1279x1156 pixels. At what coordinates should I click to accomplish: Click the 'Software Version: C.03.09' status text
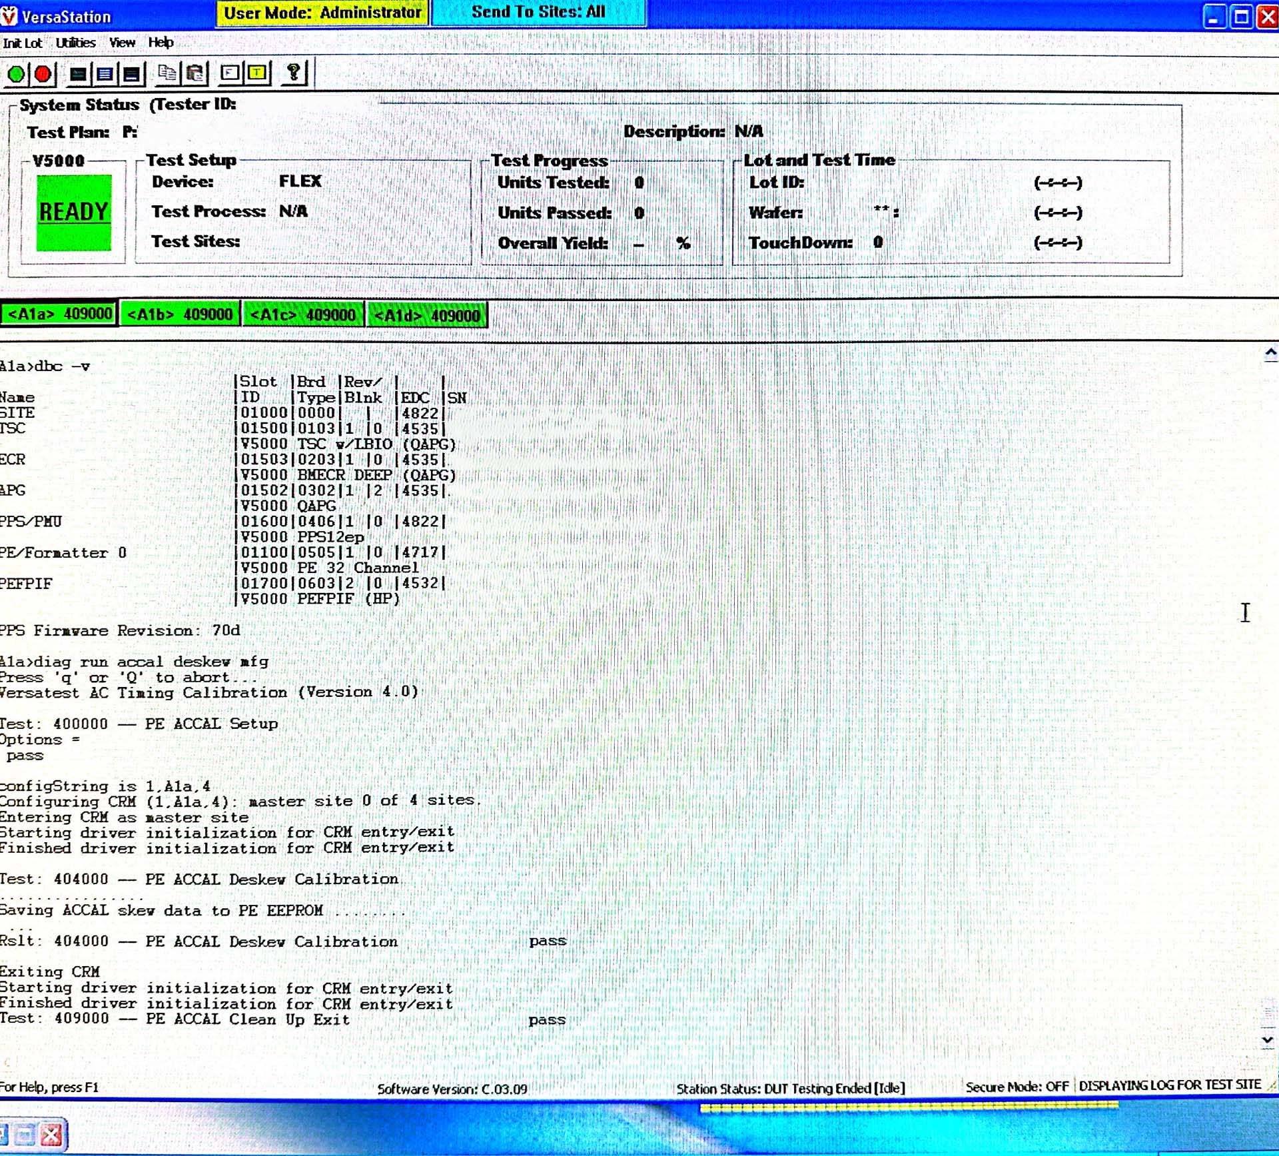tap(452, 1089)
